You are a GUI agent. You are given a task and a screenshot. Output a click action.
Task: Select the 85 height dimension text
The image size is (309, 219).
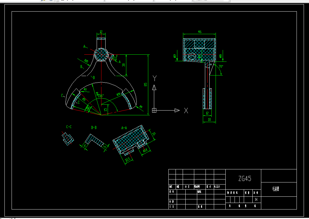145,84
